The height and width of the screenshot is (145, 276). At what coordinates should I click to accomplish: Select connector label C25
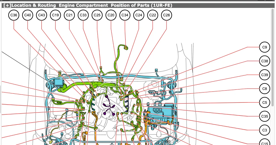coord(97,15)
